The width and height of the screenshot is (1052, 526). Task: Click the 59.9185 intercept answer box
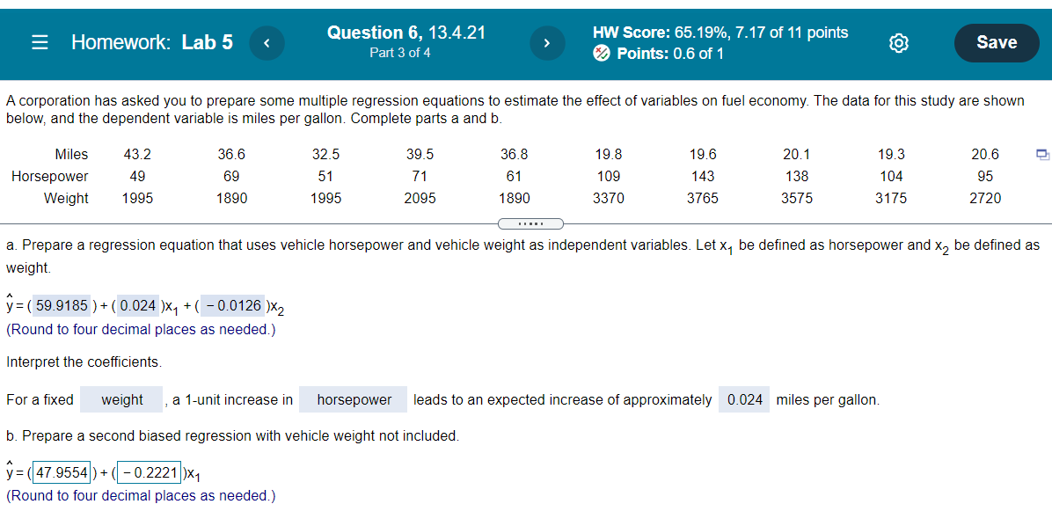(x=61, y=307)
